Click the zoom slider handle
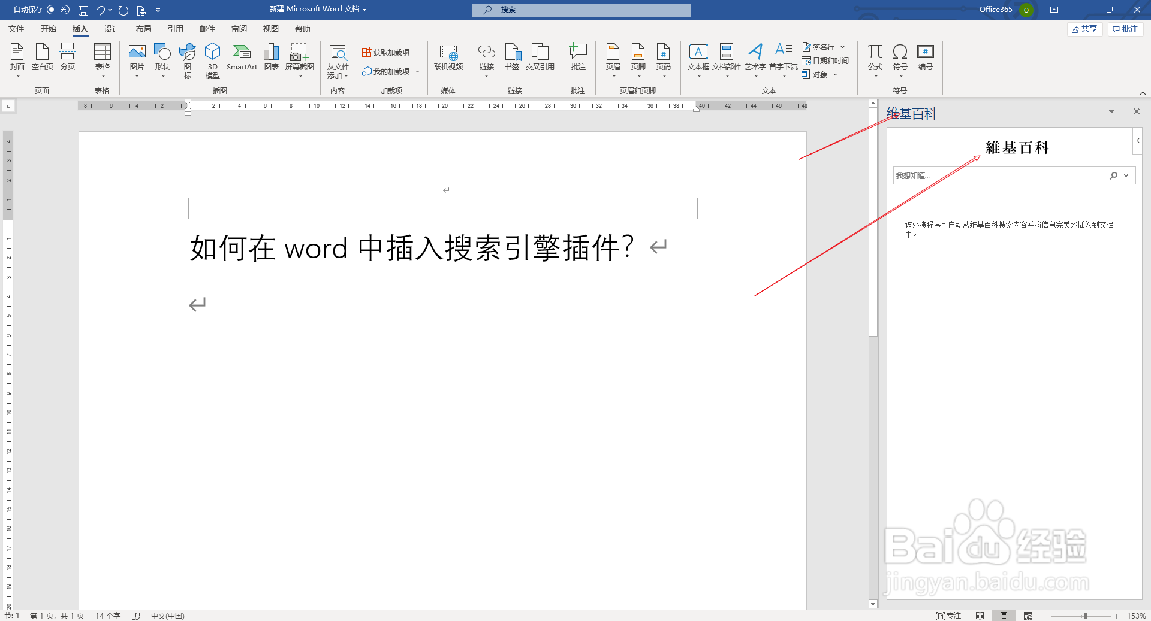Image resolution: width=1151 pixels, height=621 pixels. pos(1085,616)
